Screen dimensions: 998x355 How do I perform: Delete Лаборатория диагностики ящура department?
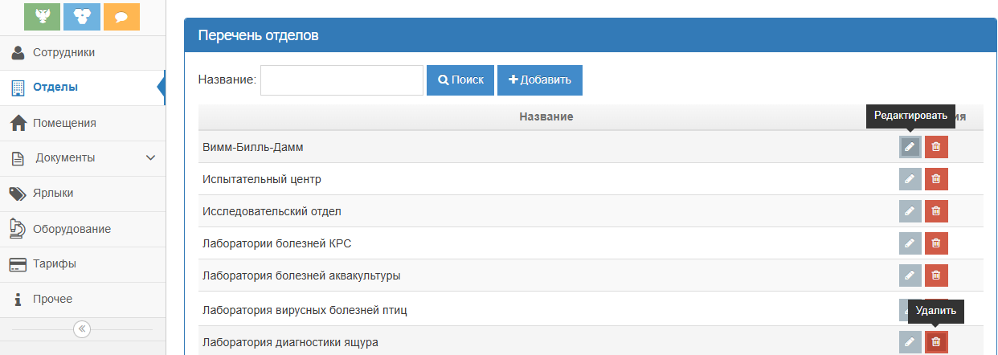935,342
